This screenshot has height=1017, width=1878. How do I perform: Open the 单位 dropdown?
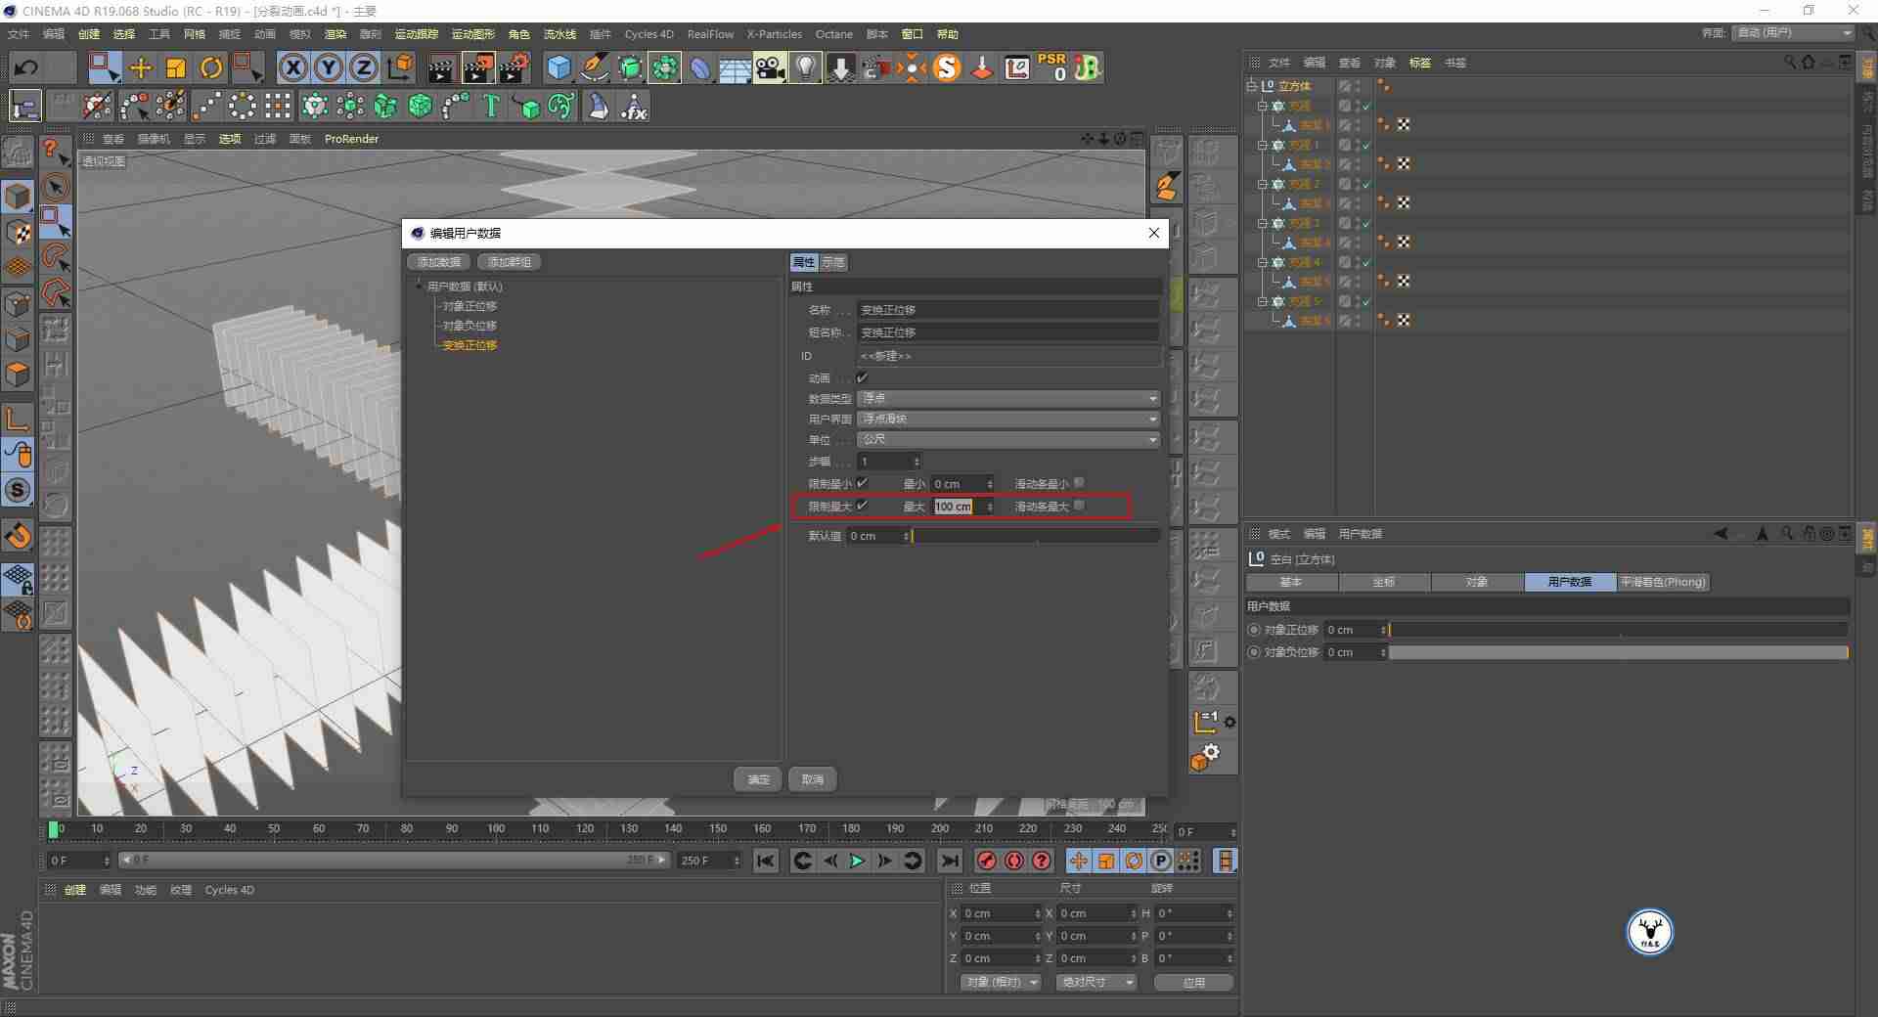tap(1008, 439)
